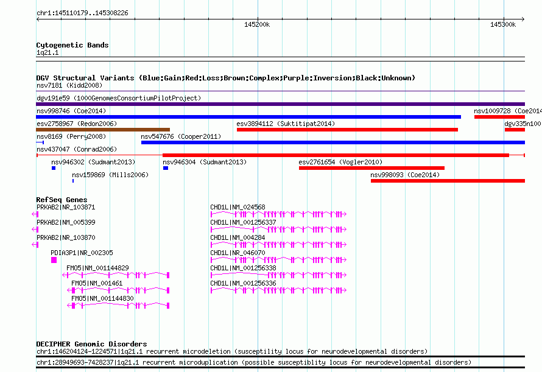Click the brown esv2758967 complex variant bar
This screenshot has height=372, width=542.
(103, 130)
